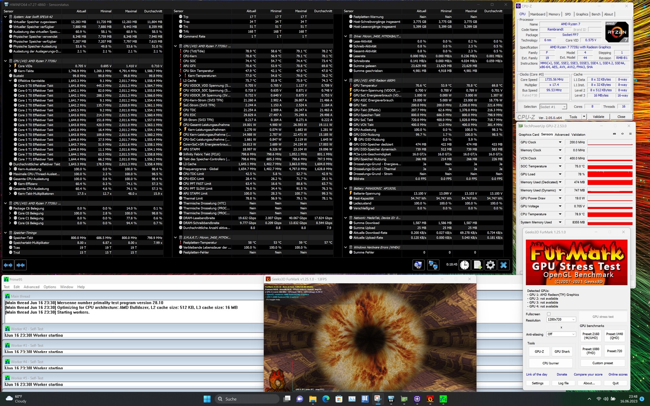
Task: Open Task View on taskbar
Action: (287, 399)
